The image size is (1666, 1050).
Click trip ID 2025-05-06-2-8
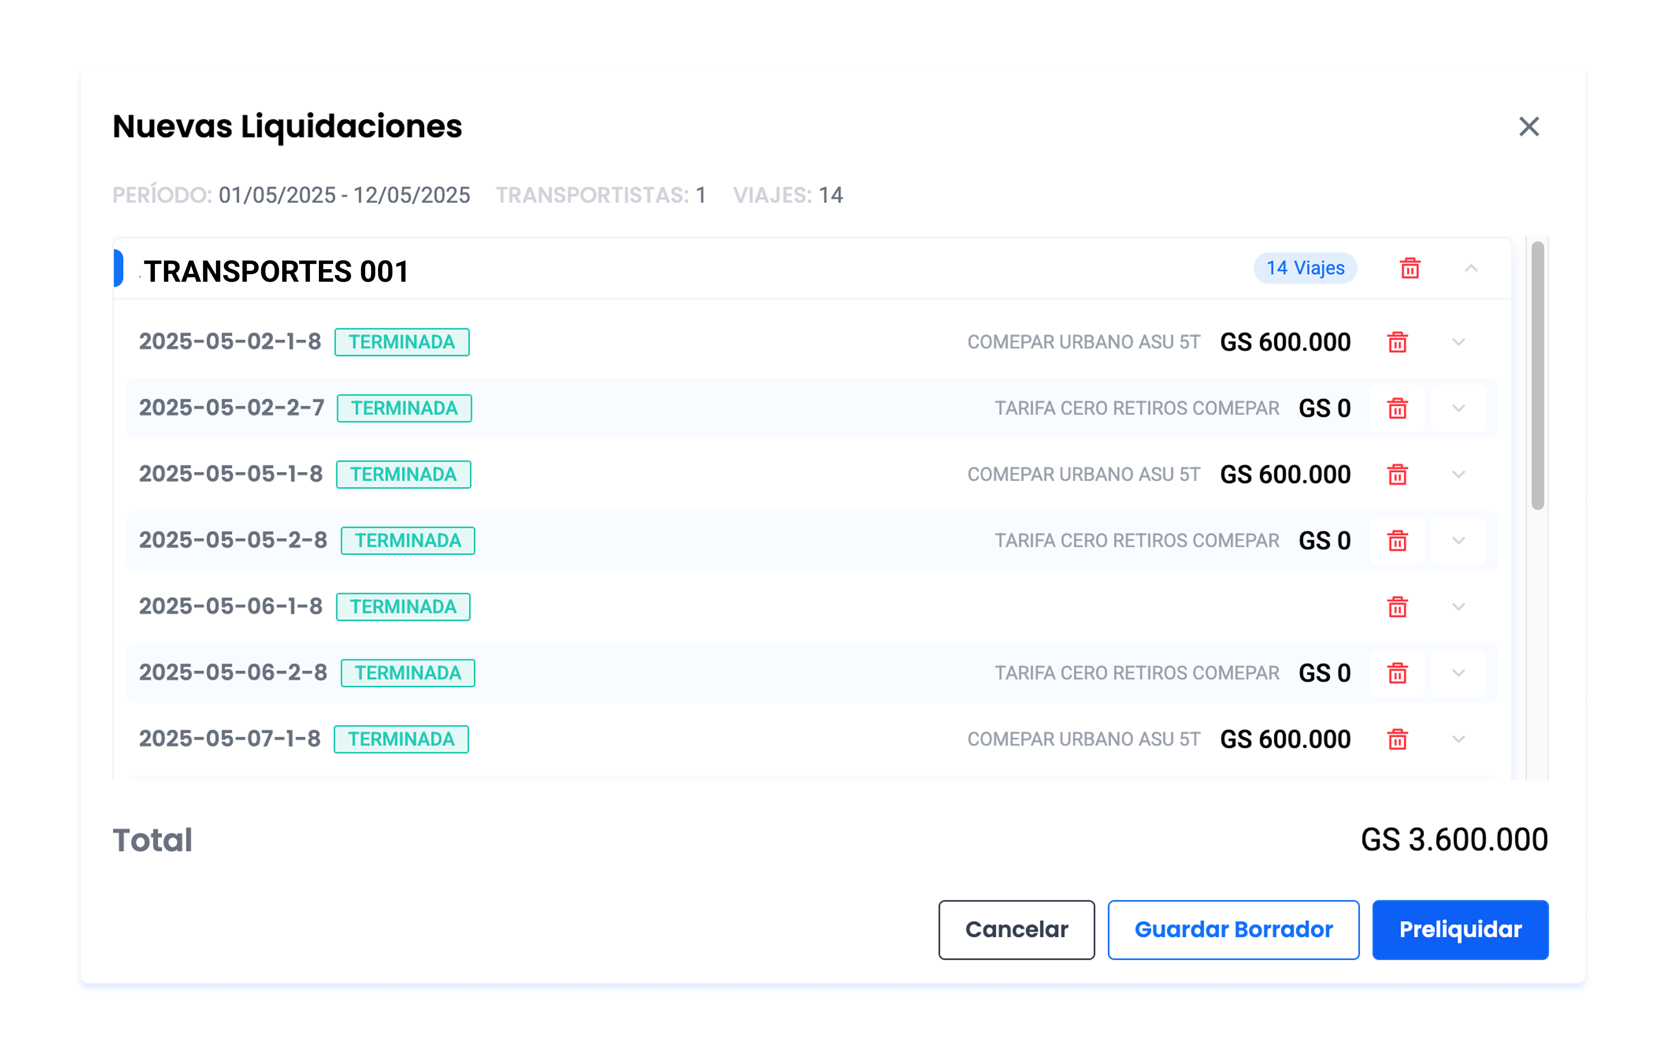click(x=233, y=672)
